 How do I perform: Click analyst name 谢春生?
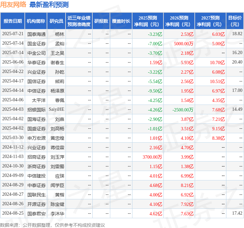(57, 62)
